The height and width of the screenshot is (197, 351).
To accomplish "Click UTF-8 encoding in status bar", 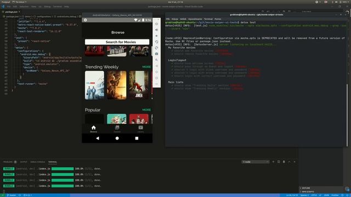I will pyautogui.click(x=314, y=195).
